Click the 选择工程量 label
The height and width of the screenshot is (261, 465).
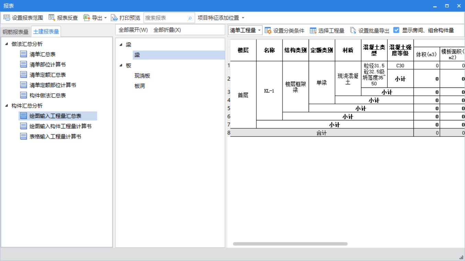coord(331,31)
